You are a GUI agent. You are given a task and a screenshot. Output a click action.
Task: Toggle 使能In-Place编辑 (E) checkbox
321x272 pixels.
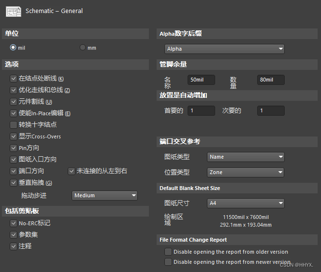click(x=14, y=113)
